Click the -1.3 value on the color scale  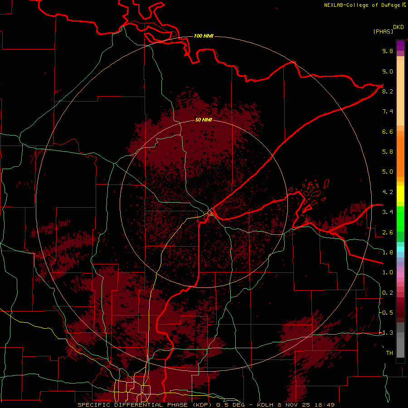[387, 333]
